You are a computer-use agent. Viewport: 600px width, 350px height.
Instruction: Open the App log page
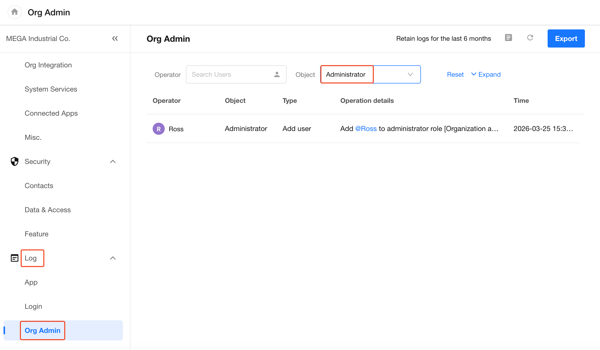[x=31, y=282]
